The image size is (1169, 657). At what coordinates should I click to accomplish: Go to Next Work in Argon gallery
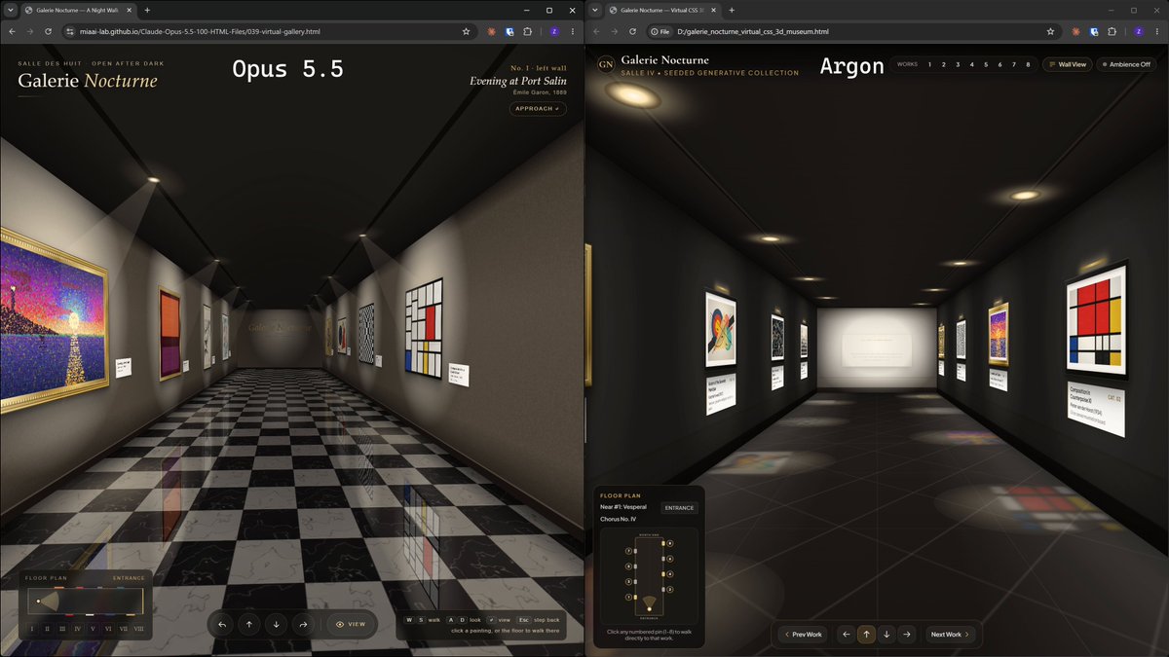point(951,635)
